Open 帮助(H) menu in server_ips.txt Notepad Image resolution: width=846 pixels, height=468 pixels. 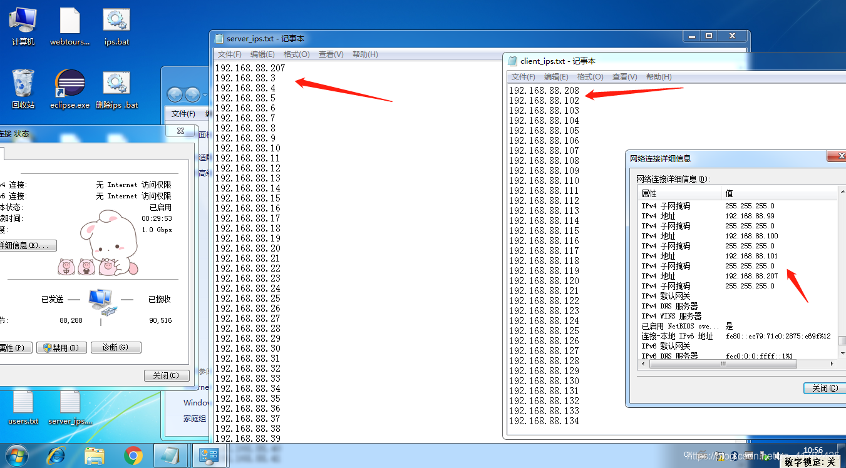pos(365,54)
